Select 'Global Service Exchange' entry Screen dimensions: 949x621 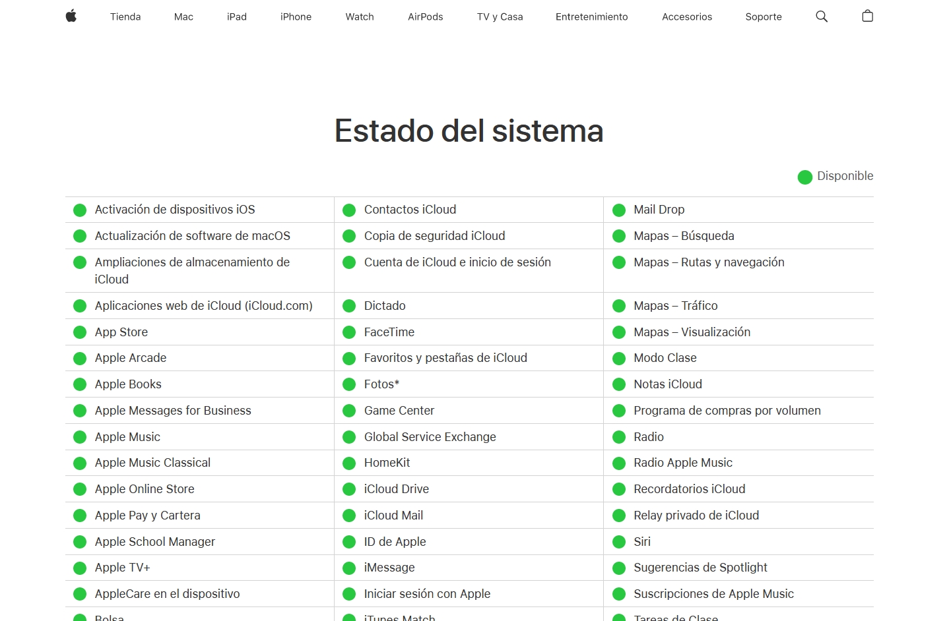tap(430, 437)
